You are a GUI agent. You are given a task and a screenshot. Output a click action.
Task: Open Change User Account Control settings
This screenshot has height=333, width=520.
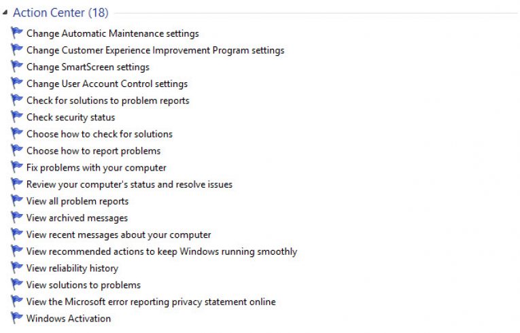[x=107, y=84]
